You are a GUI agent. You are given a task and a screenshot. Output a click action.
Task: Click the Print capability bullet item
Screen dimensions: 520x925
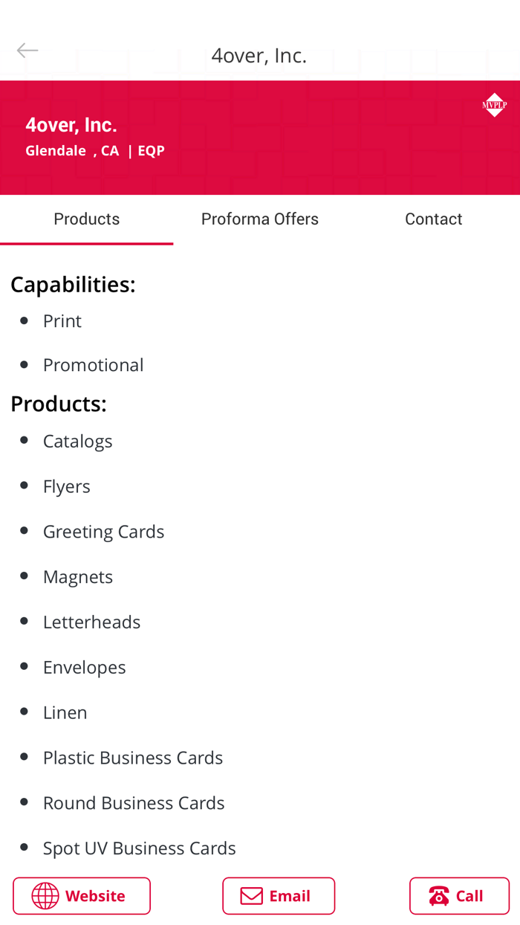(x=62, y=320)
